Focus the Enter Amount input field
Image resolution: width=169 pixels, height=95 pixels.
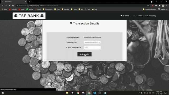point(92,47)
